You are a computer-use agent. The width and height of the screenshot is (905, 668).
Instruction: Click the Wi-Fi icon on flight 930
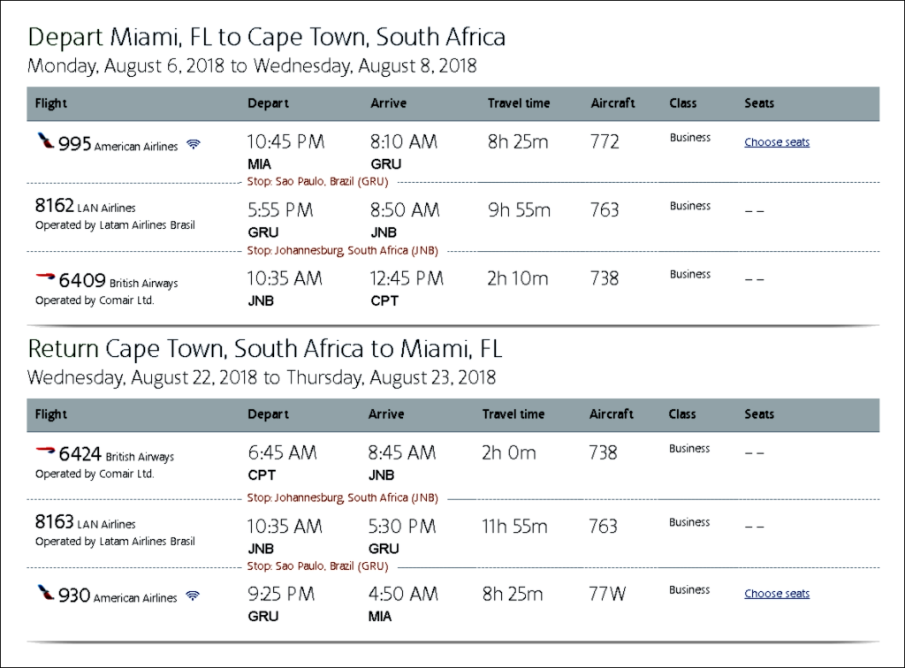tap(193, 596)
